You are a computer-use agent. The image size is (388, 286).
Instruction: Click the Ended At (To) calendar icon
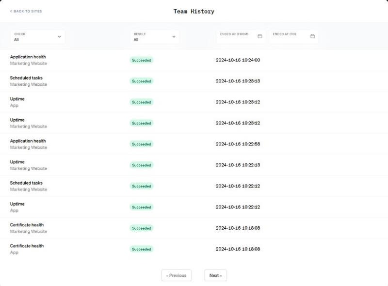312,36
